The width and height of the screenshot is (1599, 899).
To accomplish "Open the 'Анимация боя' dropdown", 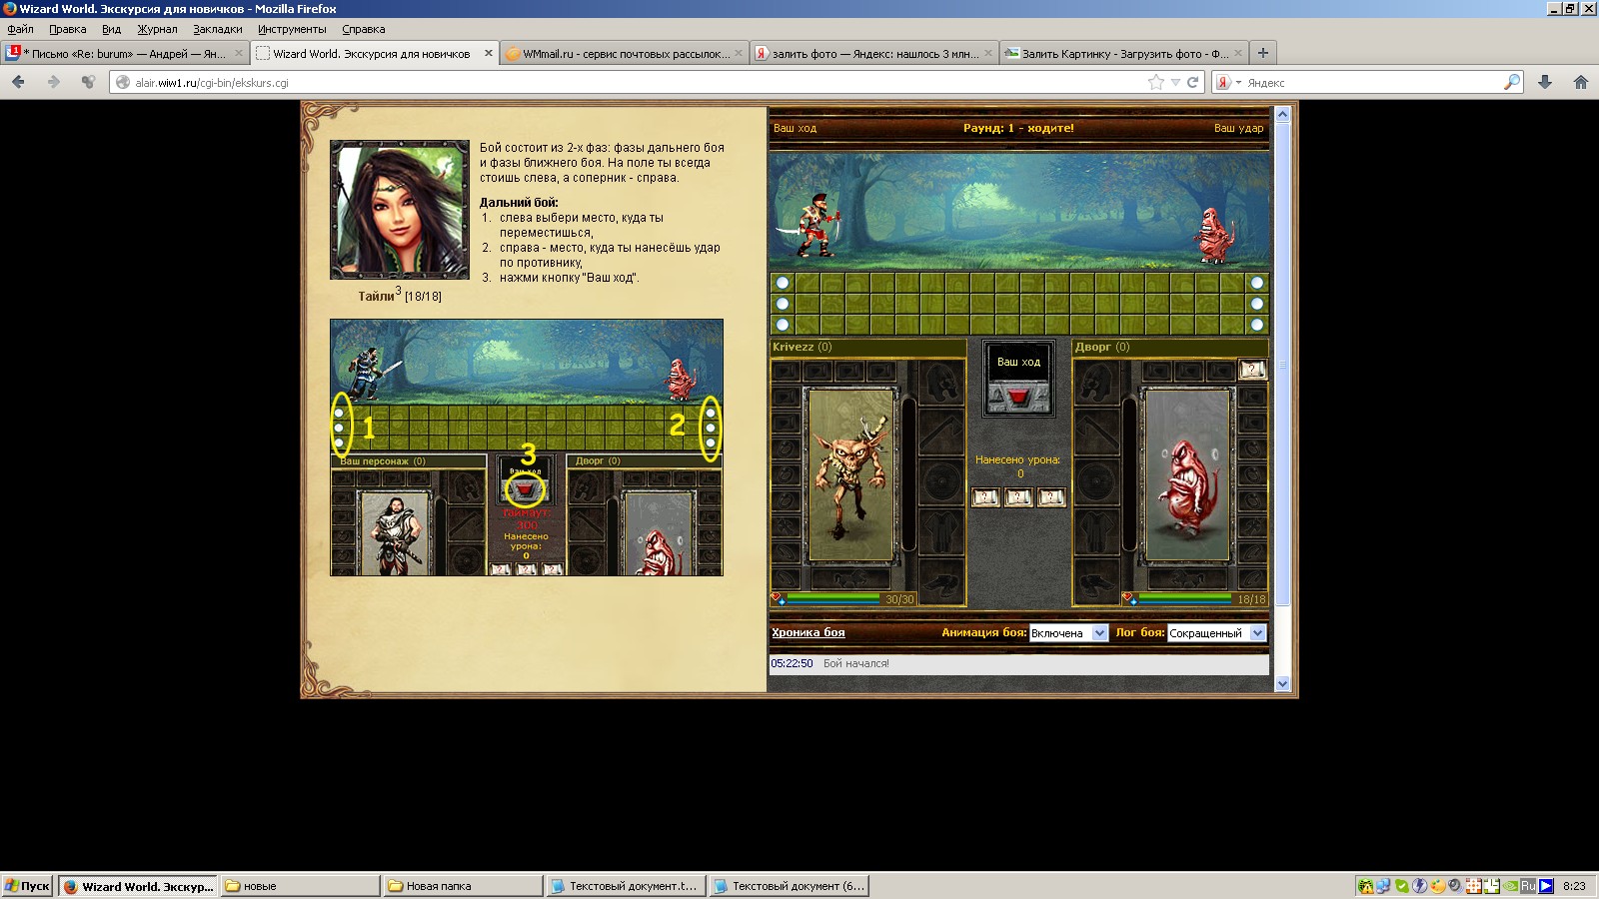I will (1068, 633).
